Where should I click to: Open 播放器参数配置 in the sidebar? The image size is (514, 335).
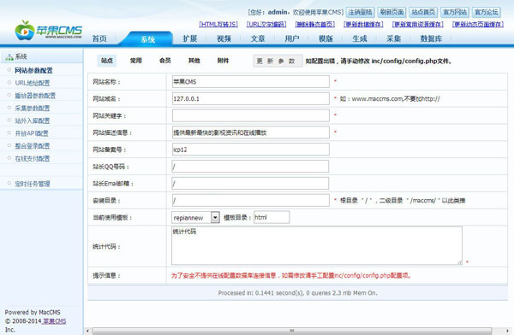pos(35,96)
